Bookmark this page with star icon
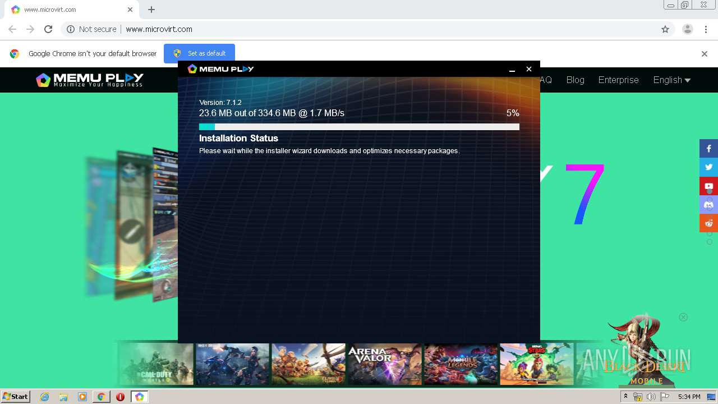This screenshot has width=718, height=404. click(x=665, y=29)
